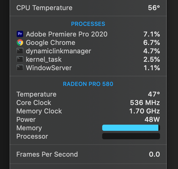Click the dynamiclinkmanager terminal icon
The width and height of the screenshot is (178, 169).
point(20,51)
